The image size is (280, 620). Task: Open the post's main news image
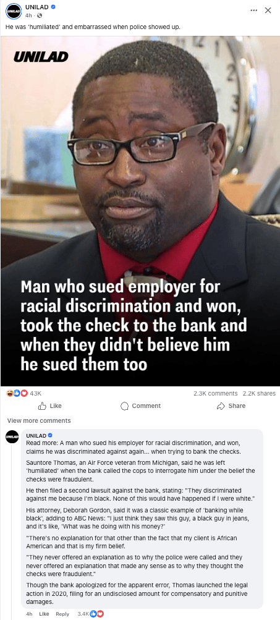coord(140,211)
